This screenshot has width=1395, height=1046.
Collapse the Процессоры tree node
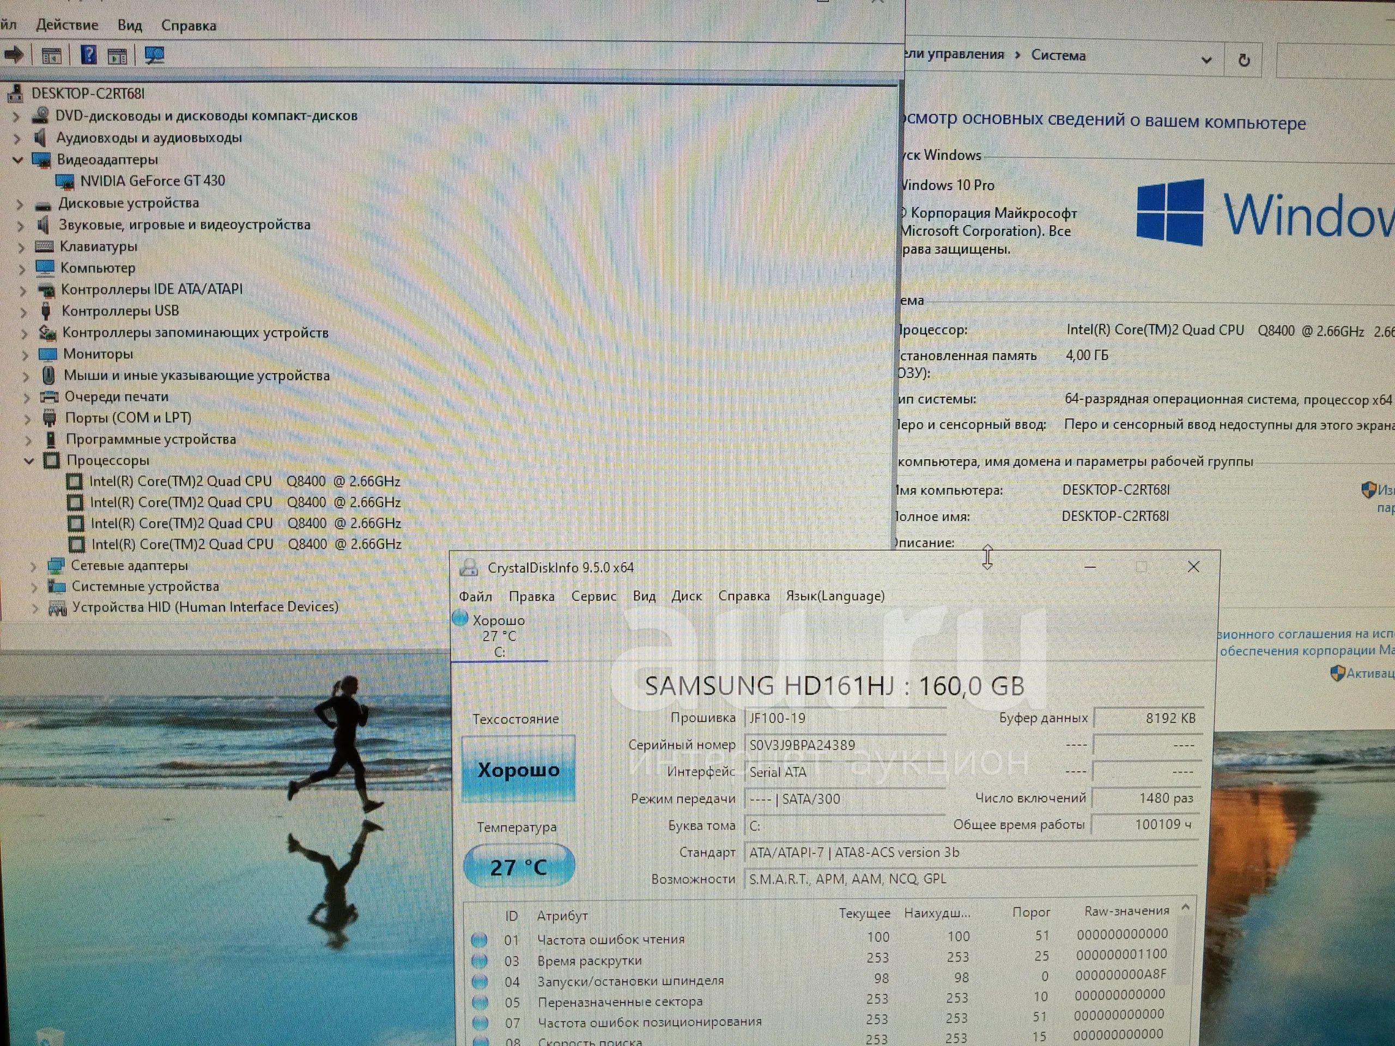tap(28, 461)
